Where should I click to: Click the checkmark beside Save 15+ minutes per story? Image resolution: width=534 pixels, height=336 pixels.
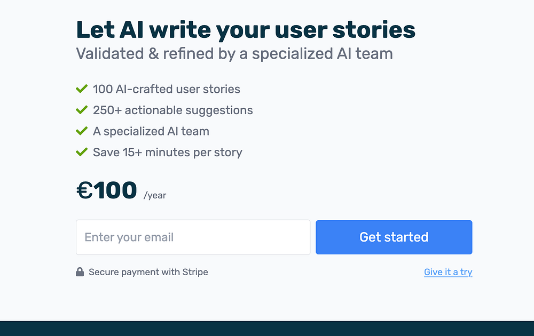[82, 153]
